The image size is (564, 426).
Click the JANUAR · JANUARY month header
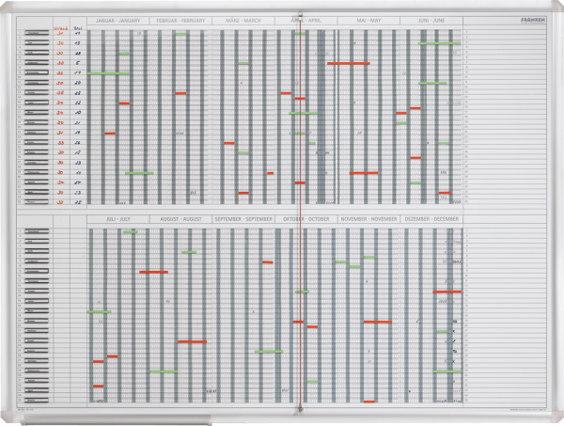(118, 21)
